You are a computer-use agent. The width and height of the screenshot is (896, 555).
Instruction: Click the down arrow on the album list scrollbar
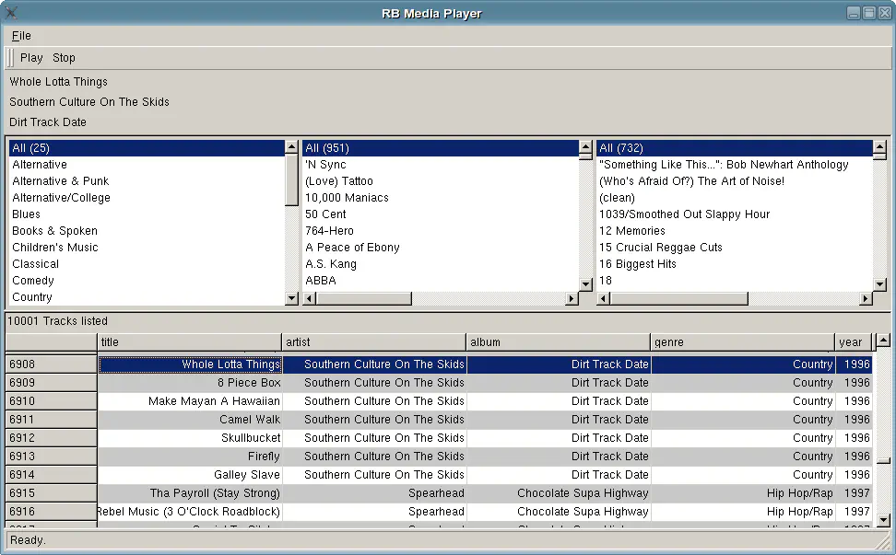coord(878,285)
